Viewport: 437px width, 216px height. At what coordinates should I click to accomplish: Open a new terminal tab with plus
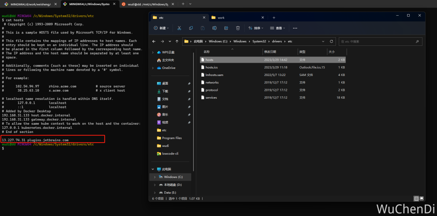[x=183, y=4]
